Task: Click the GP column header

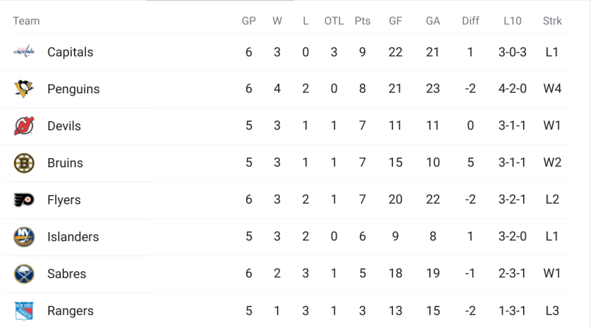Action: tap(249, 21)
